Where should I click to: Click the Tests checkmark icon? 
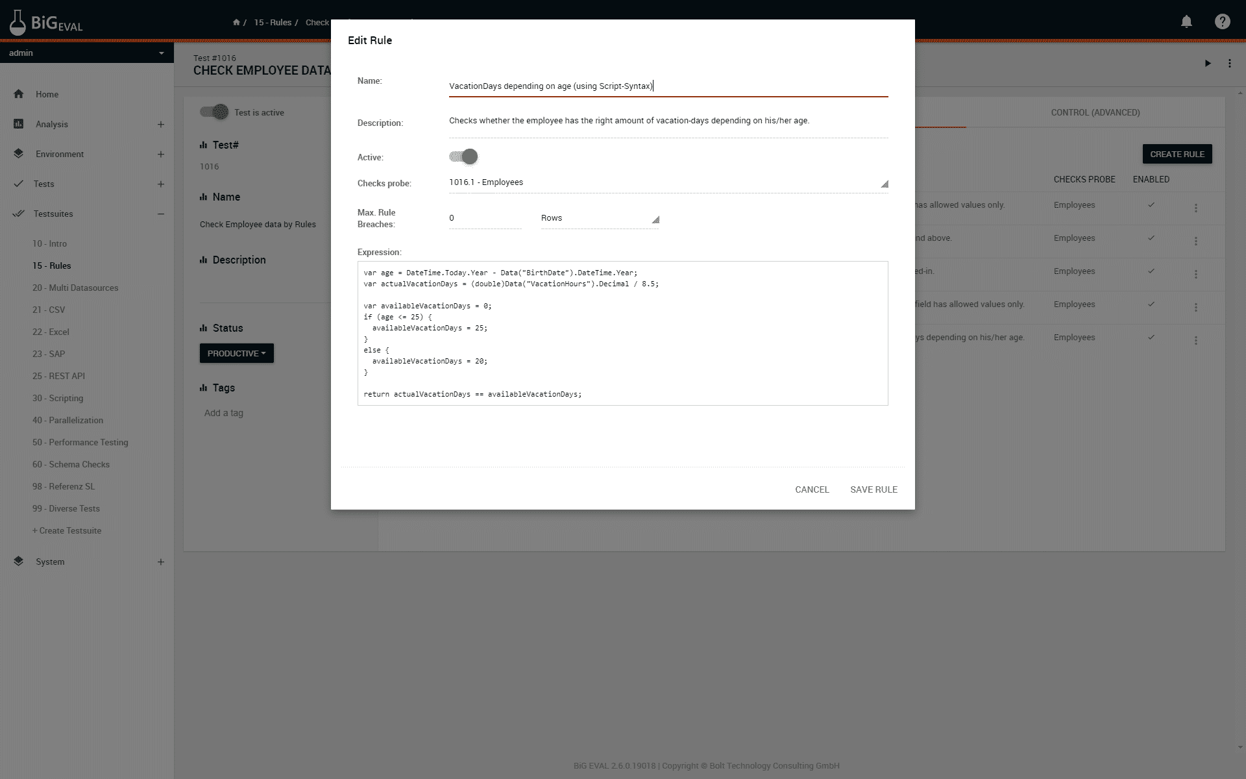(x=19, y=184)
